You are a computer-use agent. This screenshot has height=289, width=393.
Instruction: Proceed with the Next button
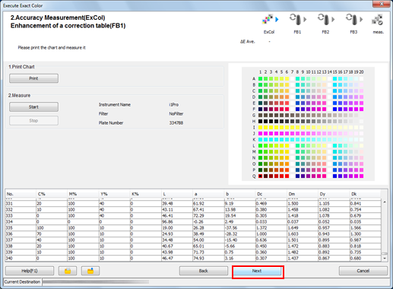coord(257,271)
